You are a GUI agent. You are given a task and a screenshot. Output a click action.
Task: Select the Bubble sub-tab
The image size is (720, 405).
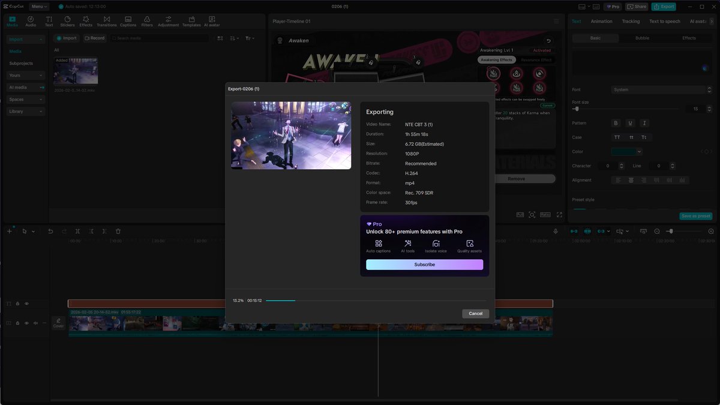click(x=642, y=38)
